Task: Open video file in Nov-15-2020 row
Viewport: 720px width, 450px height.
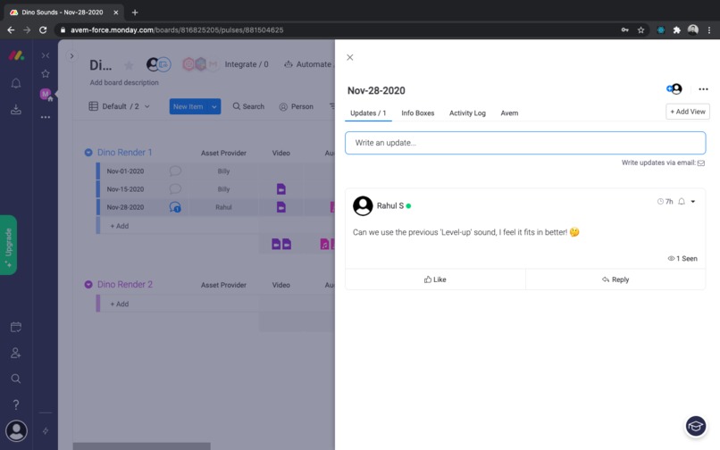Action: click(281, 188)
